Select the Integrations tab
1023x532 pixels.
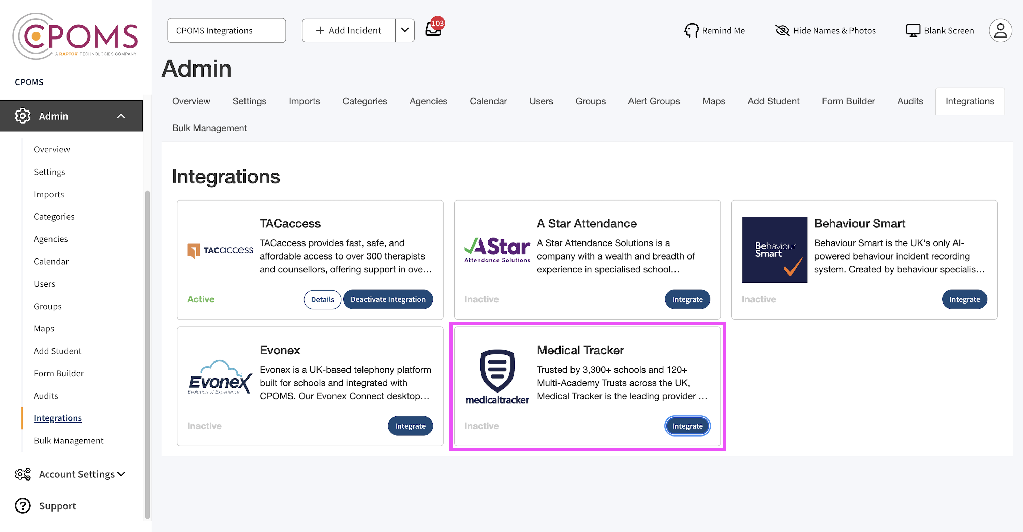(970, 101)
